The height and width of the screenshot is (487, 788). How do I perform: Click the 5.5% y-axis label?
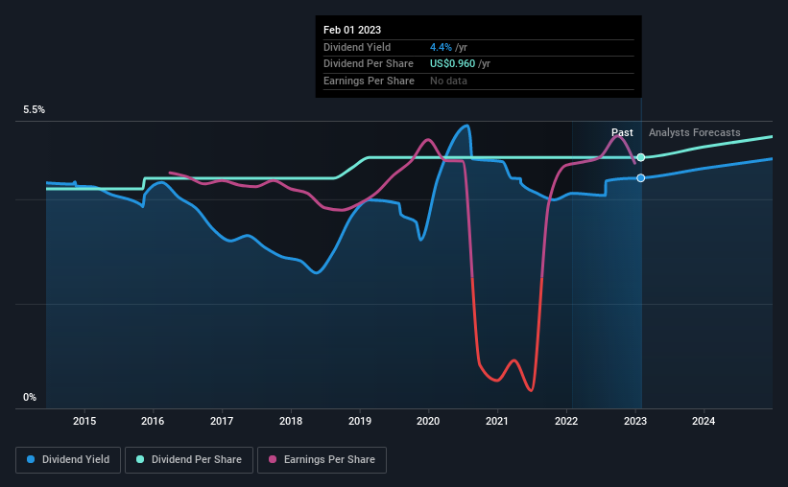tap(35, 110)
